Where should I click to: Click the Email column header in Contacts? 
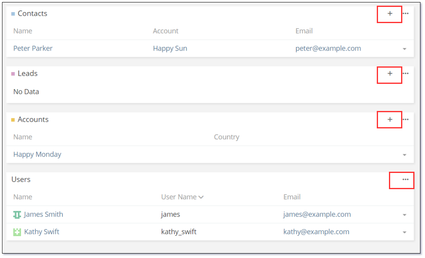click(304, 31)
